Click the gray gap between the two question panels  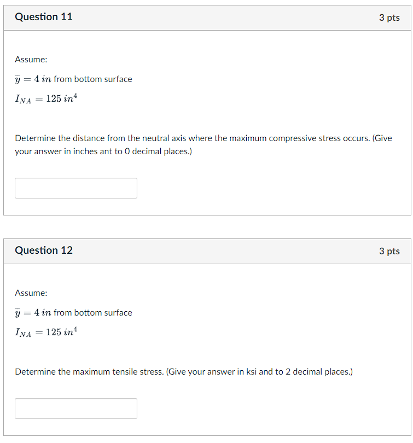(x=206, y=226)
